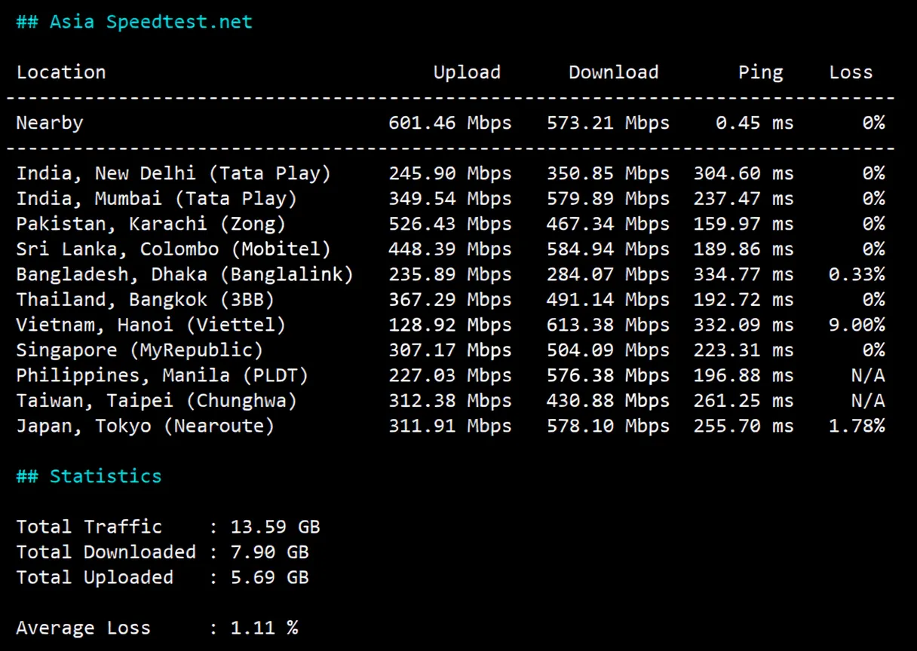Click the Upload column header
917x651 pixels.
467,72
